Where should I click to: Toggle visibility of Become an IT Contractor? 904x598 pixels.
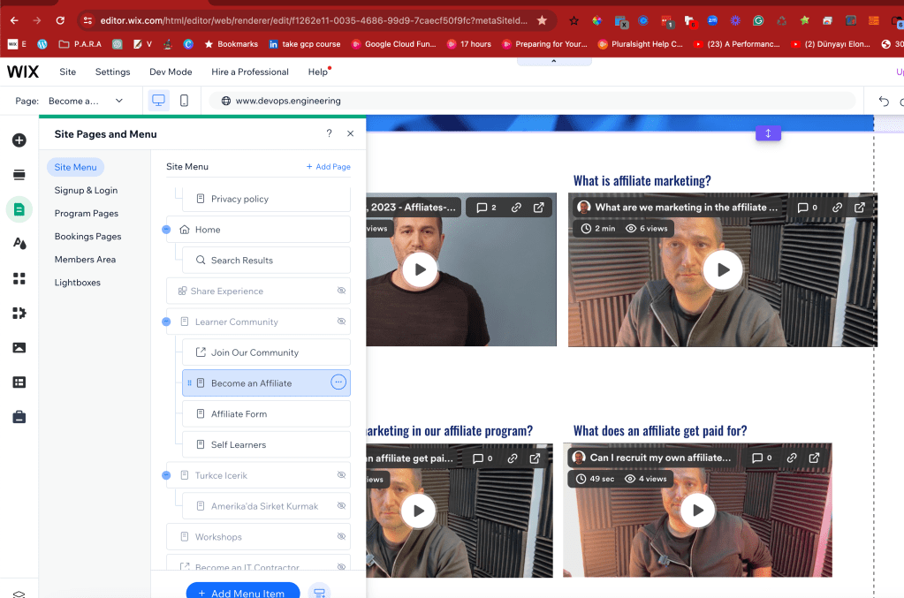click(x=341, y=566)
